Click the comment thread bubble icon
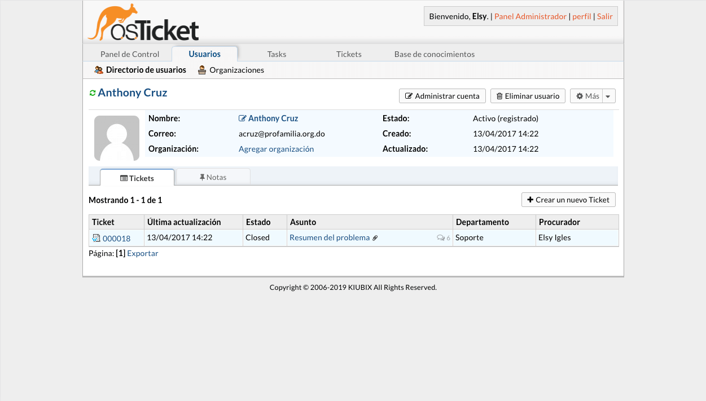The width and height of the screenshot is (706, 401). [x=441, y=238]
